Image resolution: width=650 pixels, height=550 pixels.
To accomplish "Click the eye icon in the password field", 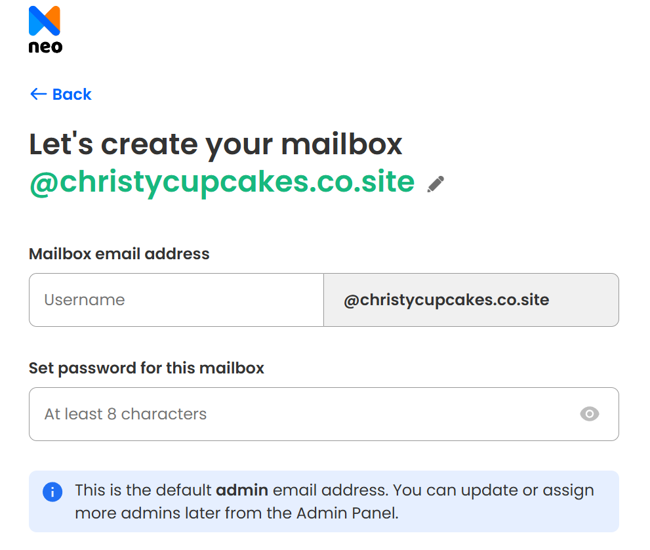I will click(589, 414).
